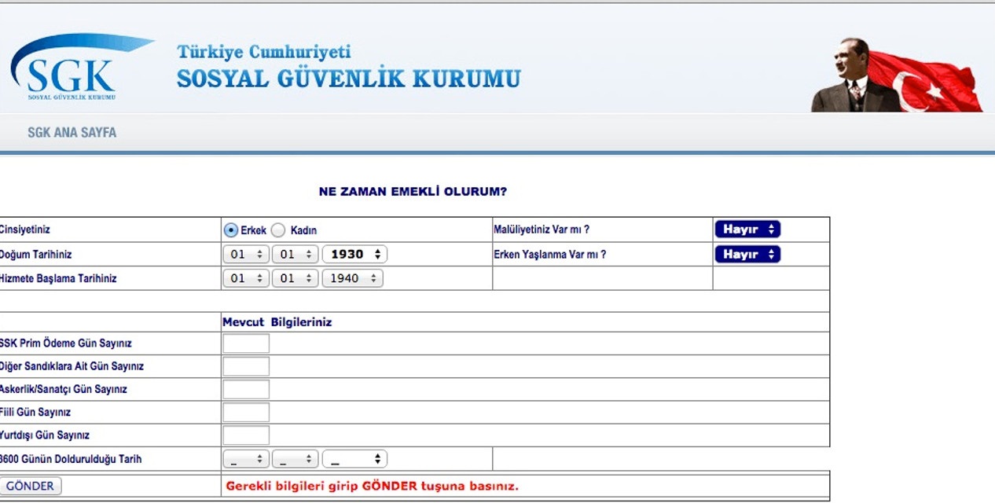Viewport: 995px width, 503px height.
Task: Open the Hizmete Başlama year dropdown showing 1940
Action: [x=352, y=277]
